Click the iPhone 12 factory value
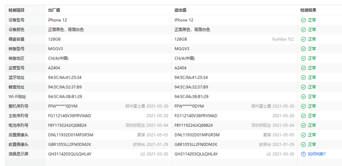The image size is (342, 166). coord(58,20)
